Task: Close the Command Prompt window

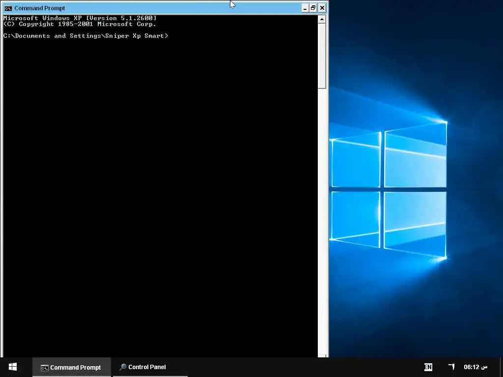Action: click(322, 8)
